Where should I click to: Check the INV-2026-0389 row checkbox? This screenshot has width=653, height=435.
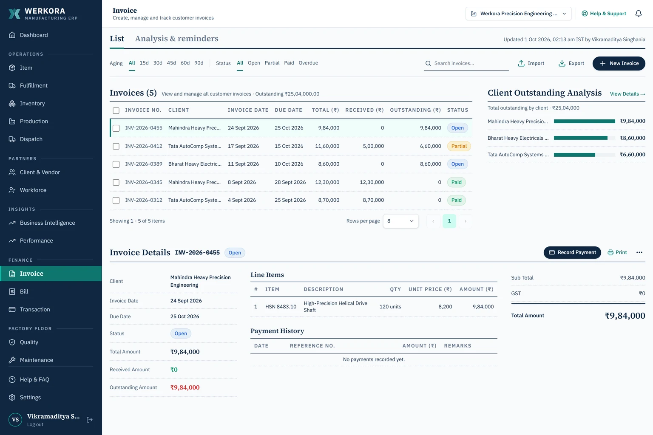(116, 164)
